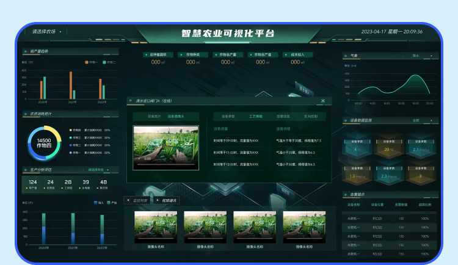Screen dimensions: 458x265
Task: Switch to the 工艺策略 tab
Action: 256,116
